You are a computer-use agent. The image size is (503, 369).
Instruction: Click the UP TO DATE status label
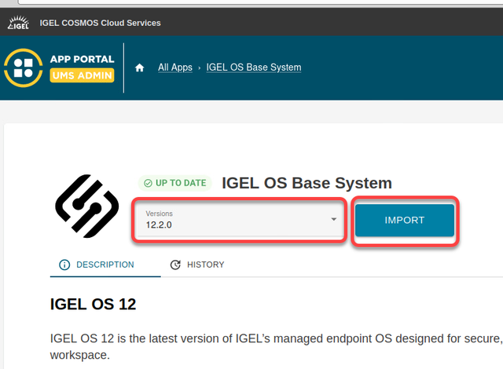[x=180, y=183]
